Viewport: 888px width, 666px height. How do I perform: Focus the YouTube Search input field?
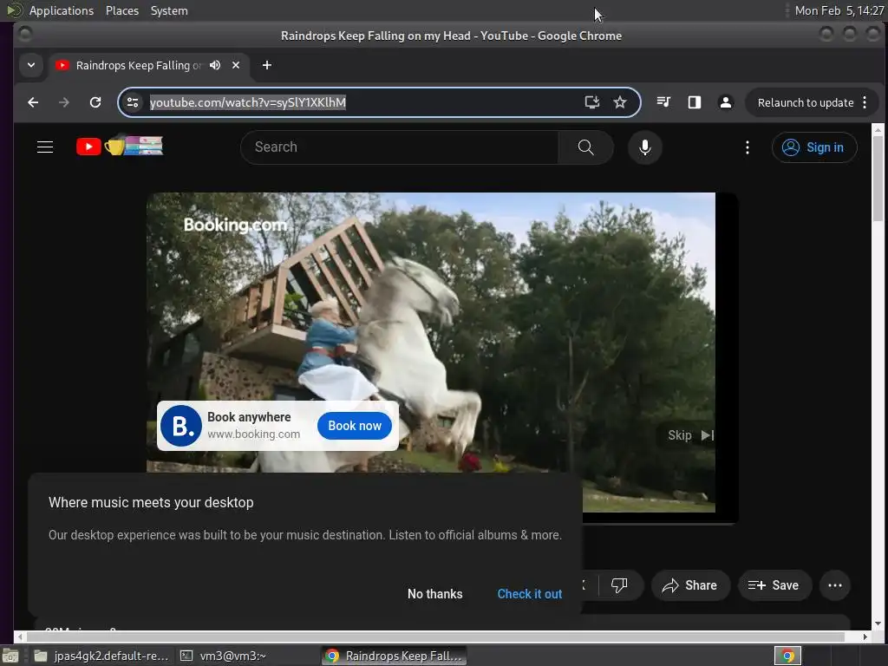point(400,147)
